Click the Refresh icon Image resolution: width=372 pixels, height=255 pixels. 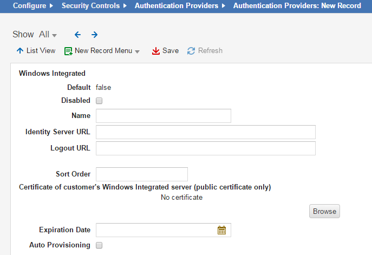191,51
